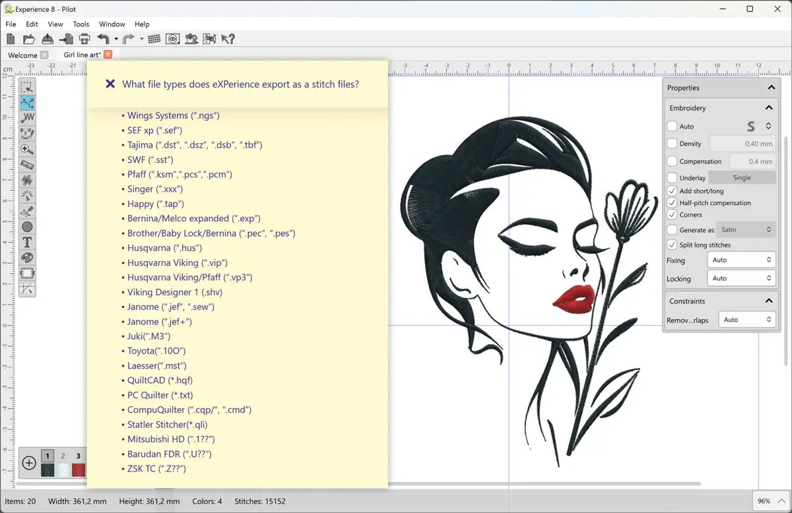Open the Generate as Satin dropdown

point(746,230)
